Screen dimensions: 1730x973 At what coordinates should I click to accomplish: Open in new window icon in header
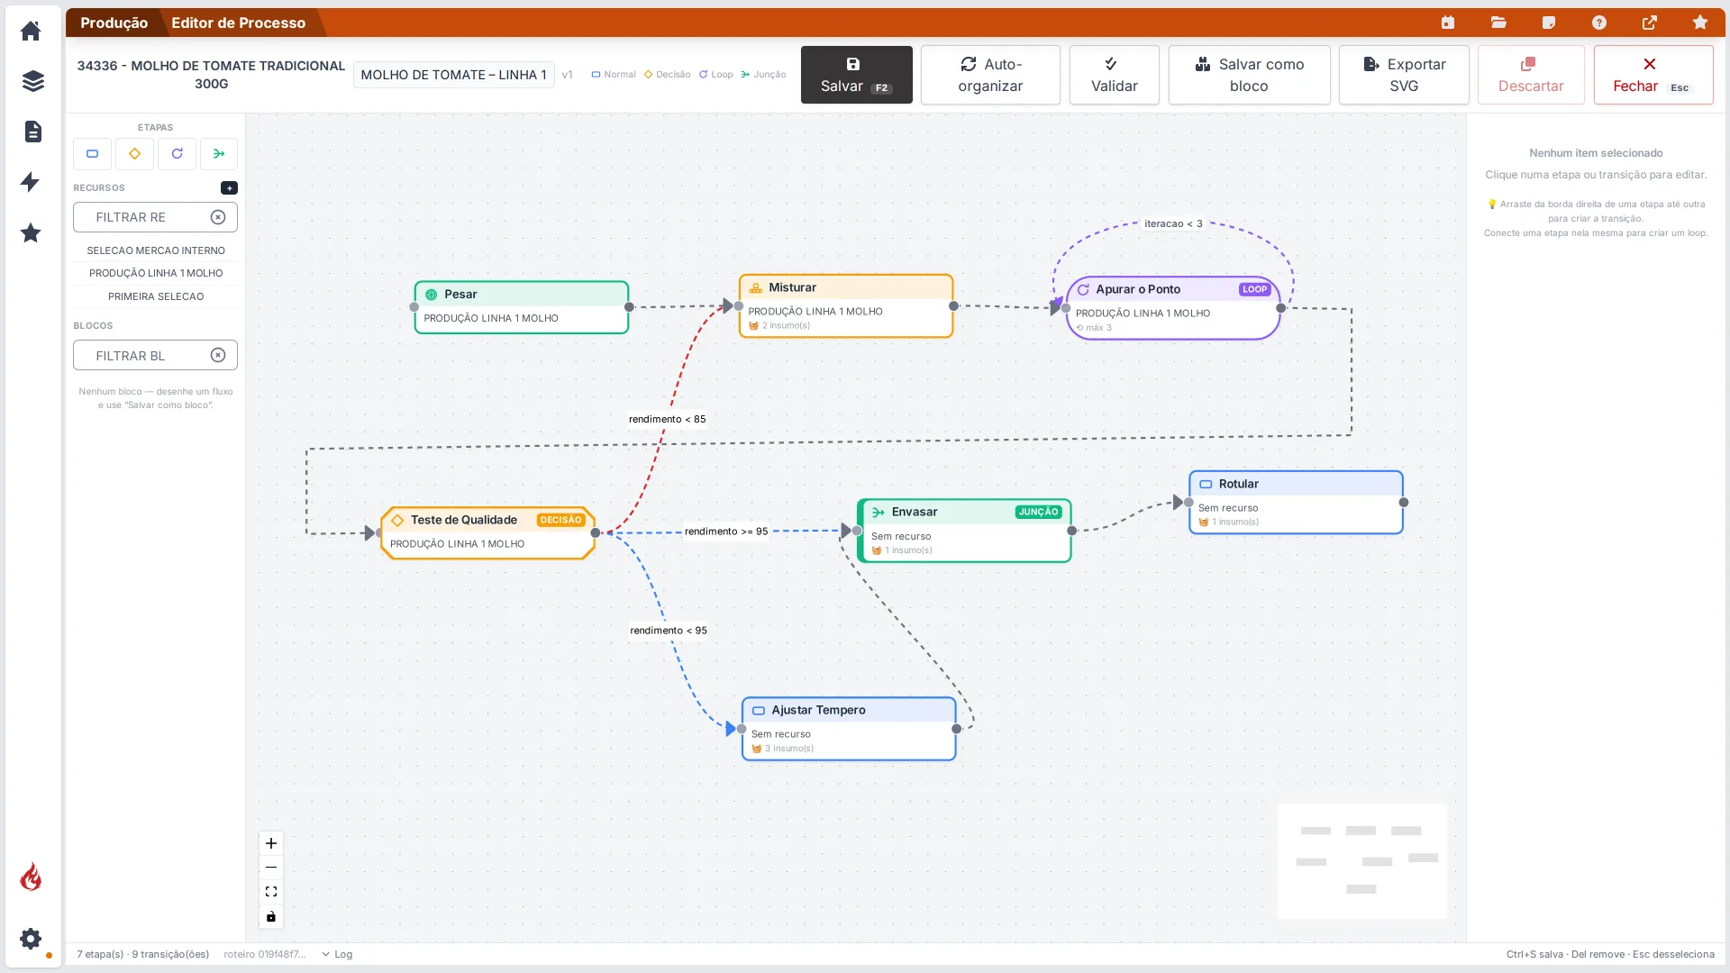coord(1650,23)
